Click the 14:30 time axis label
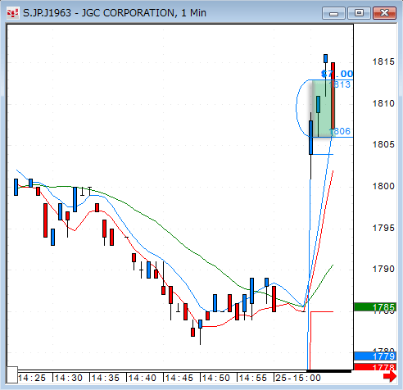 (69, 378)
